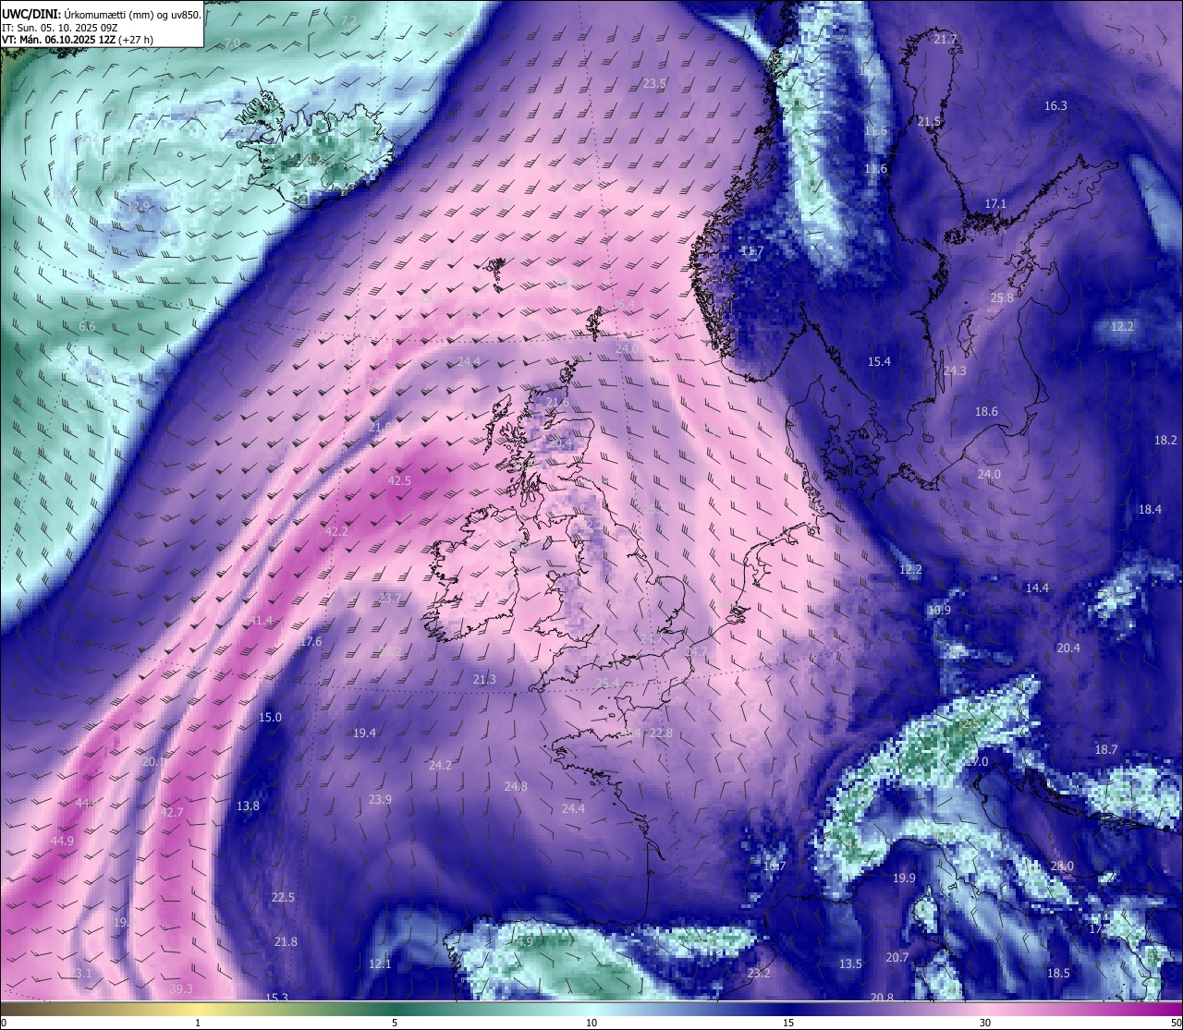Click the 12.1 value label on the map
Image resolution: width=1183 pixels, height=1030 pixels.
(380, 963)
